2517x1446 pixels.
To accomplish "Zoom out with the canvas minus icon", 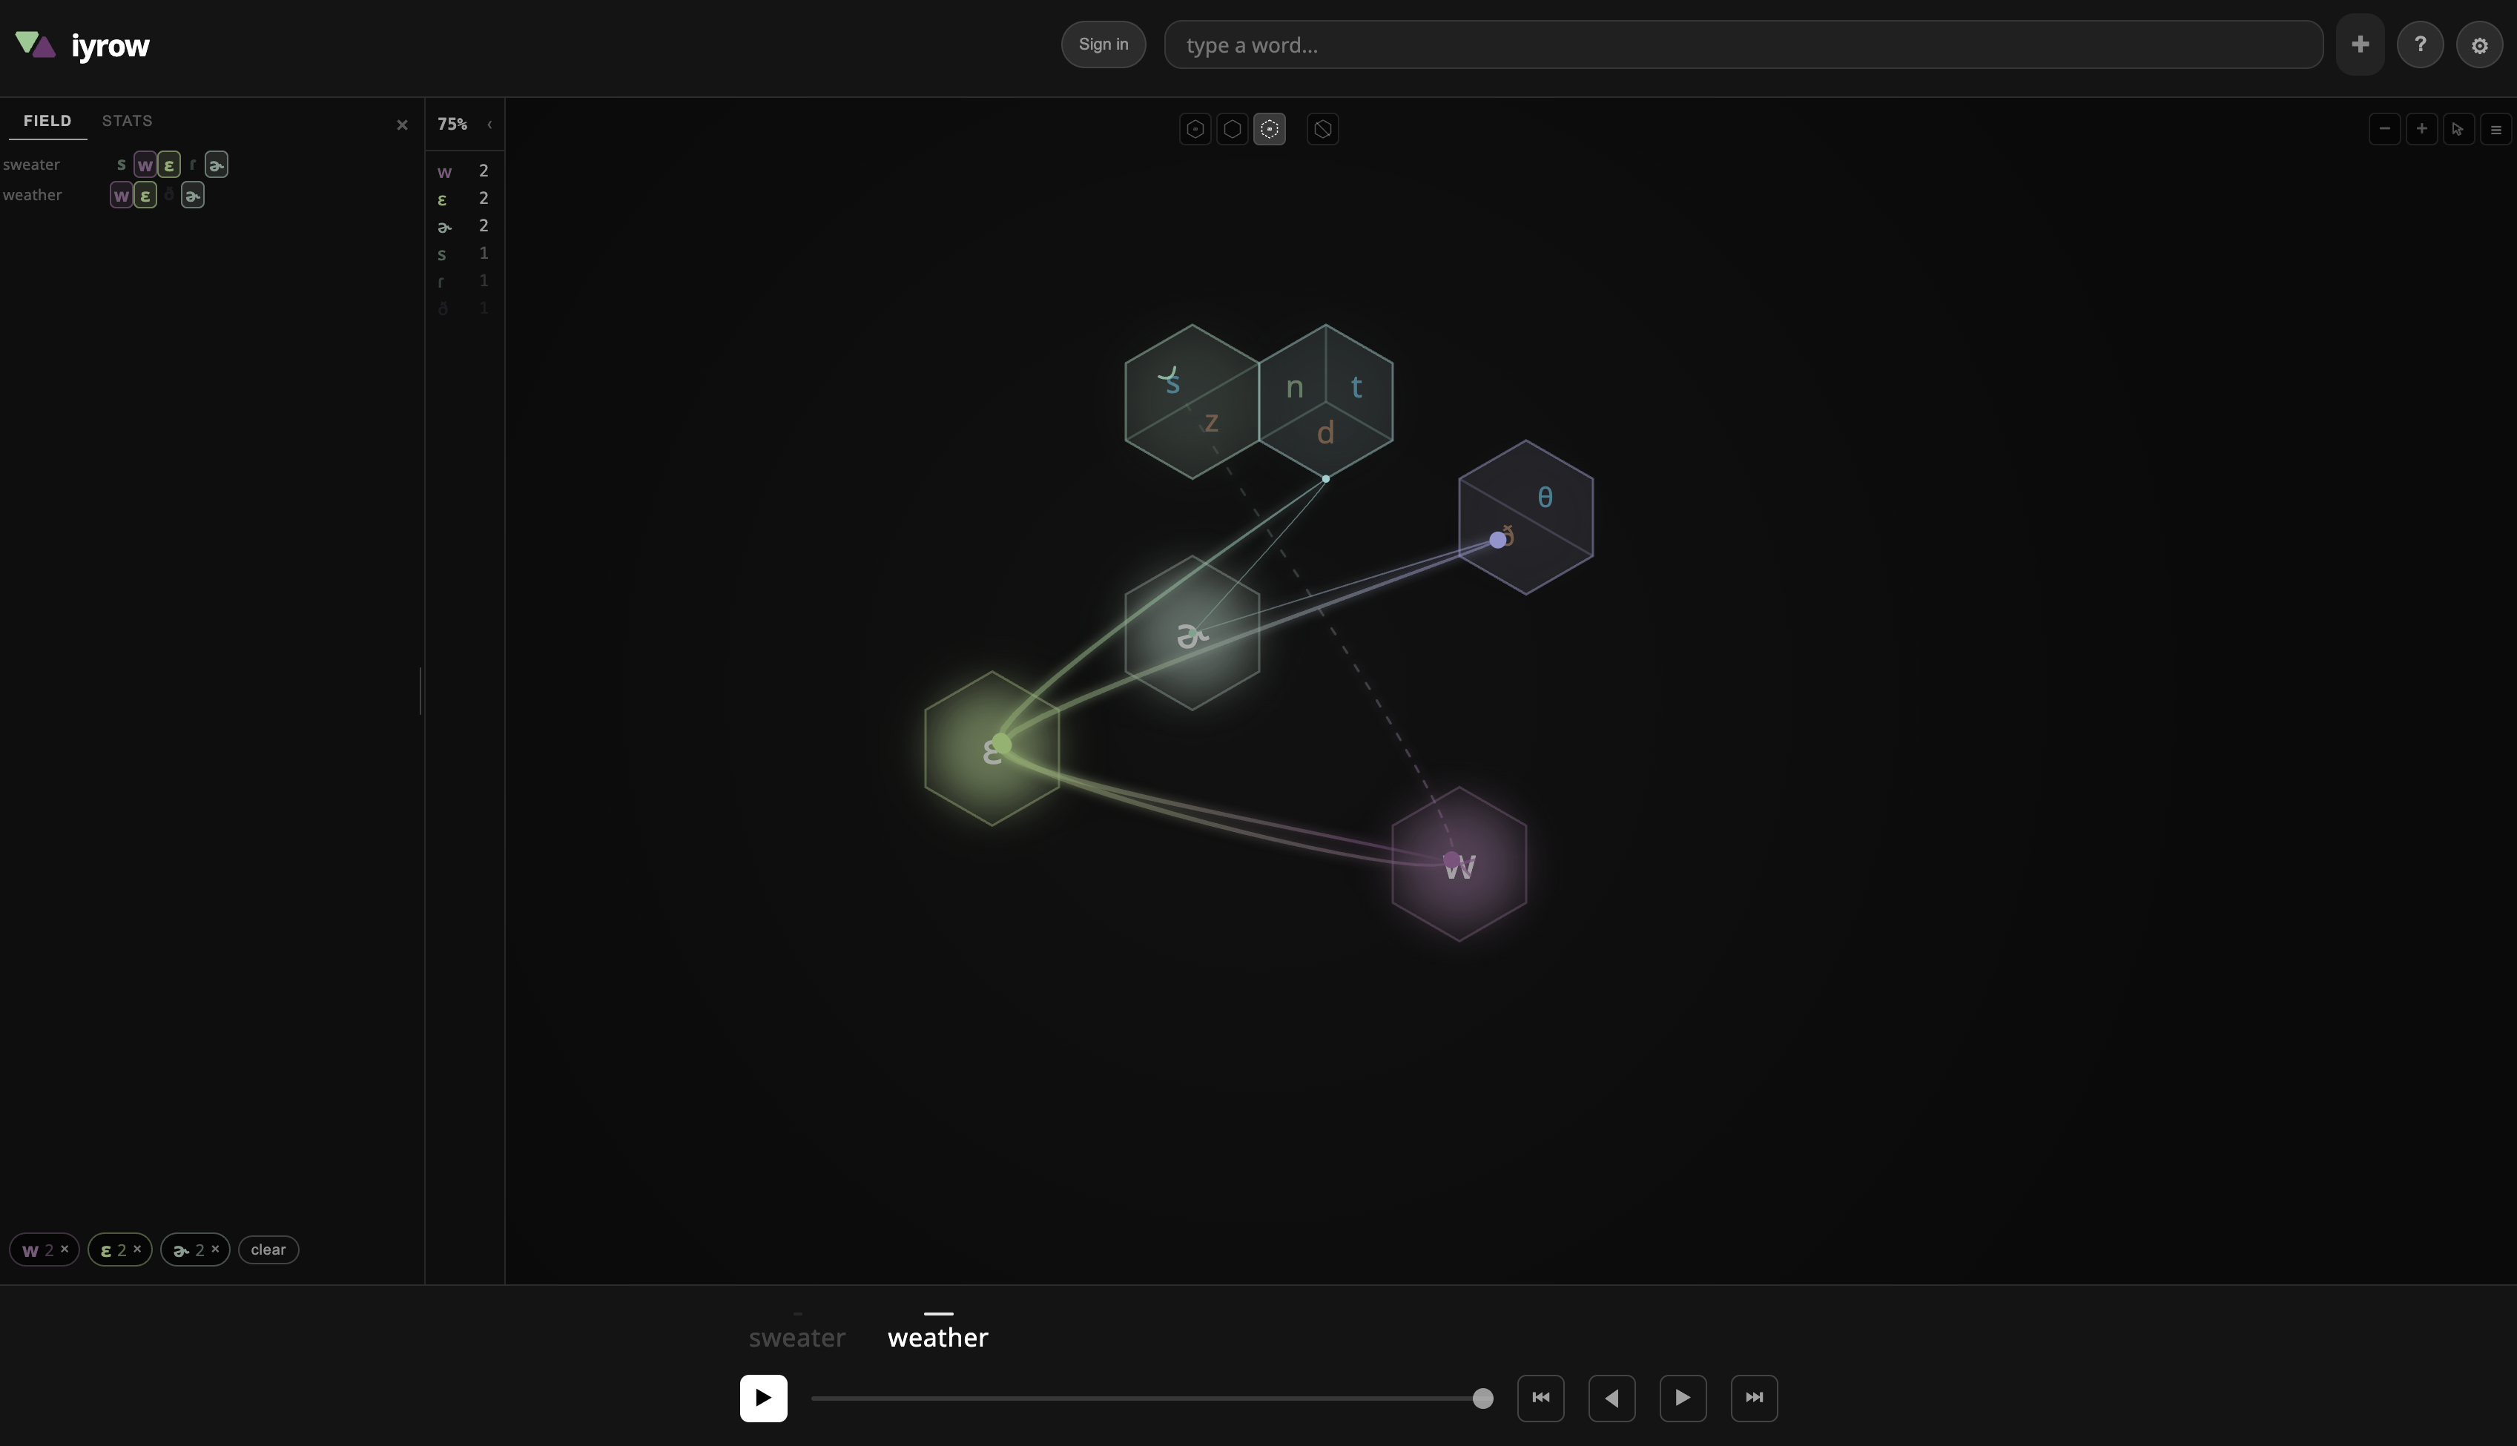I will pyautogui.click(x=2385, y=129).
